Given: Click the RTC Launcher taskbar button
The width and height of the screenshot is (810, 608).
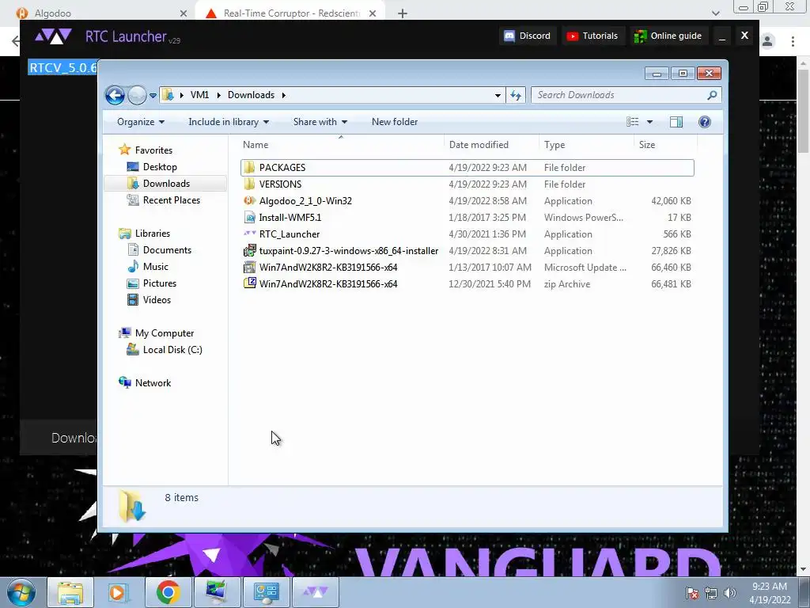Looking at the screenshot, I should (315, 592).
